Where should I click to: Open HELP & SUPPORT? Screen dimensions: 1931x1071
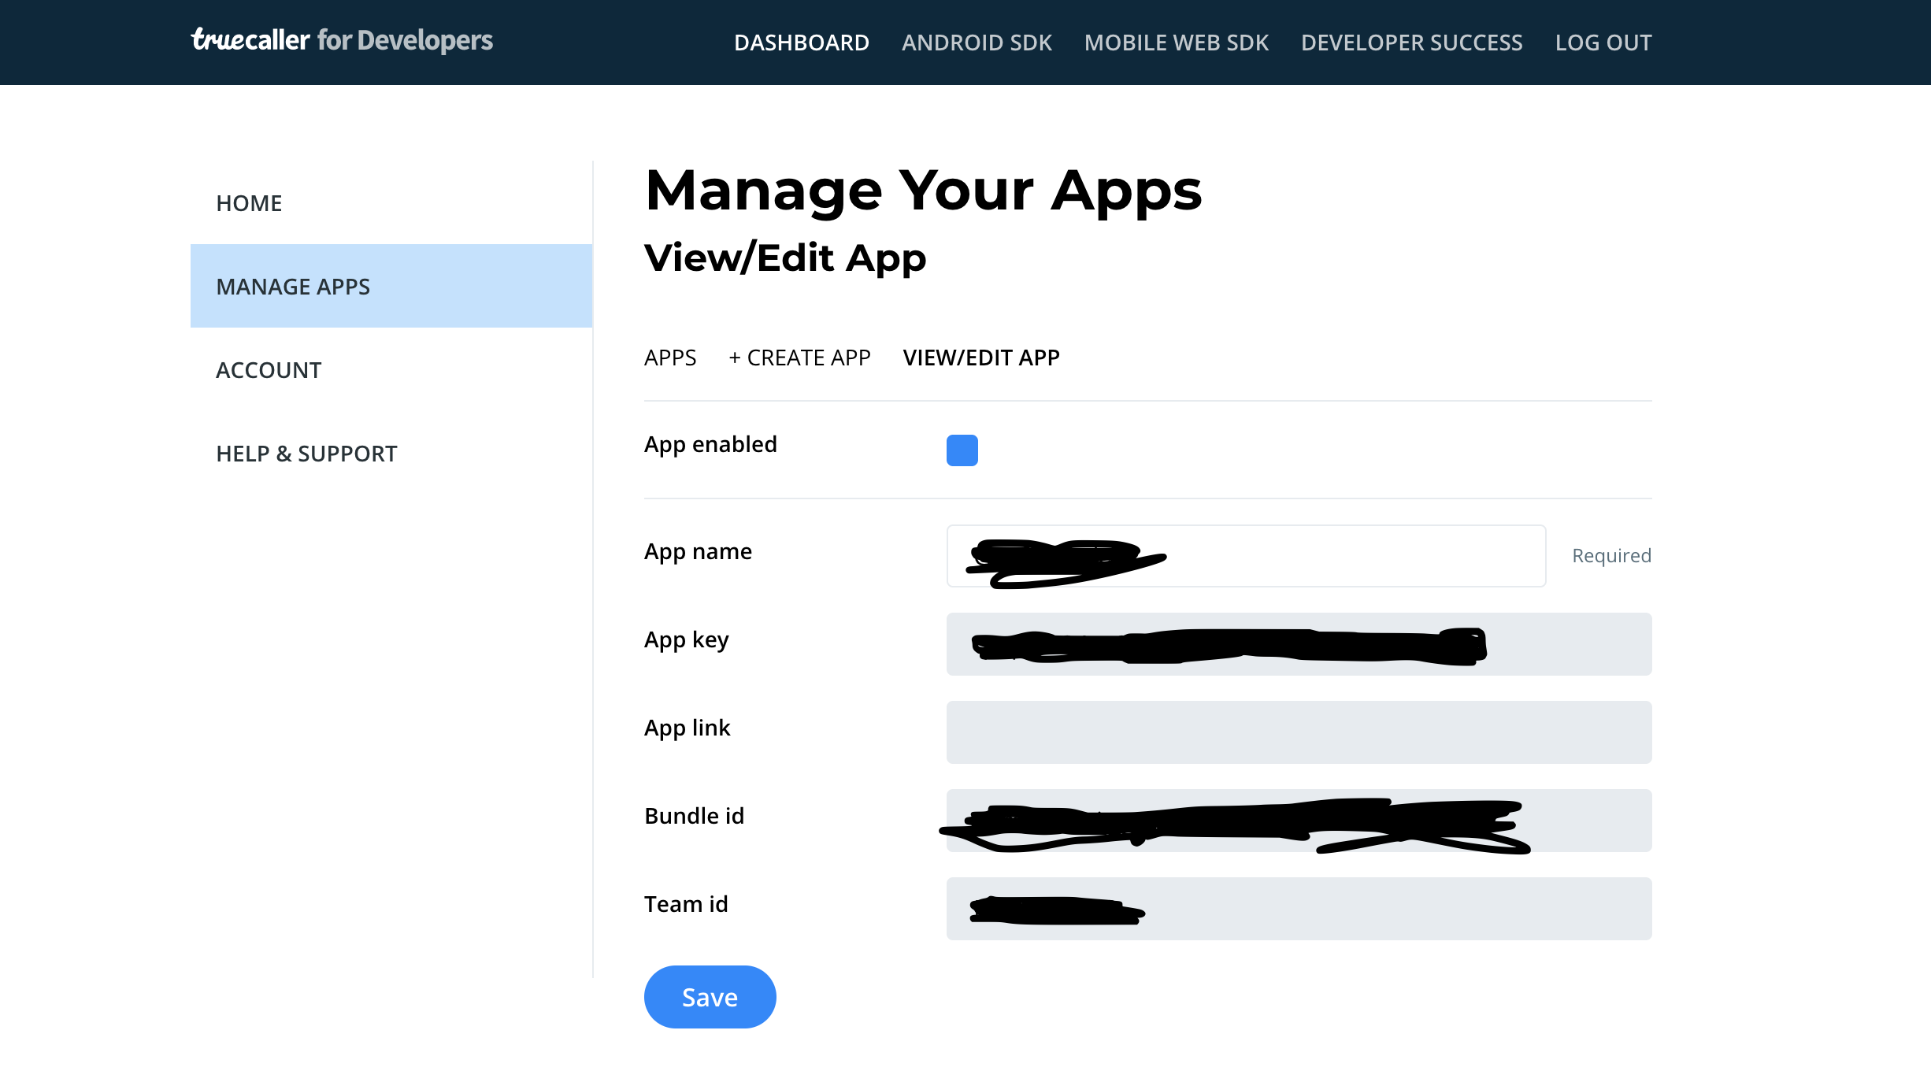coord(306,453)
